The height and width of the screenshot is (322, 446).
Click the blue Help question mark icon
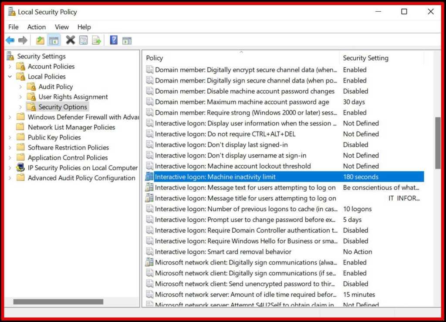click(114, 41)
